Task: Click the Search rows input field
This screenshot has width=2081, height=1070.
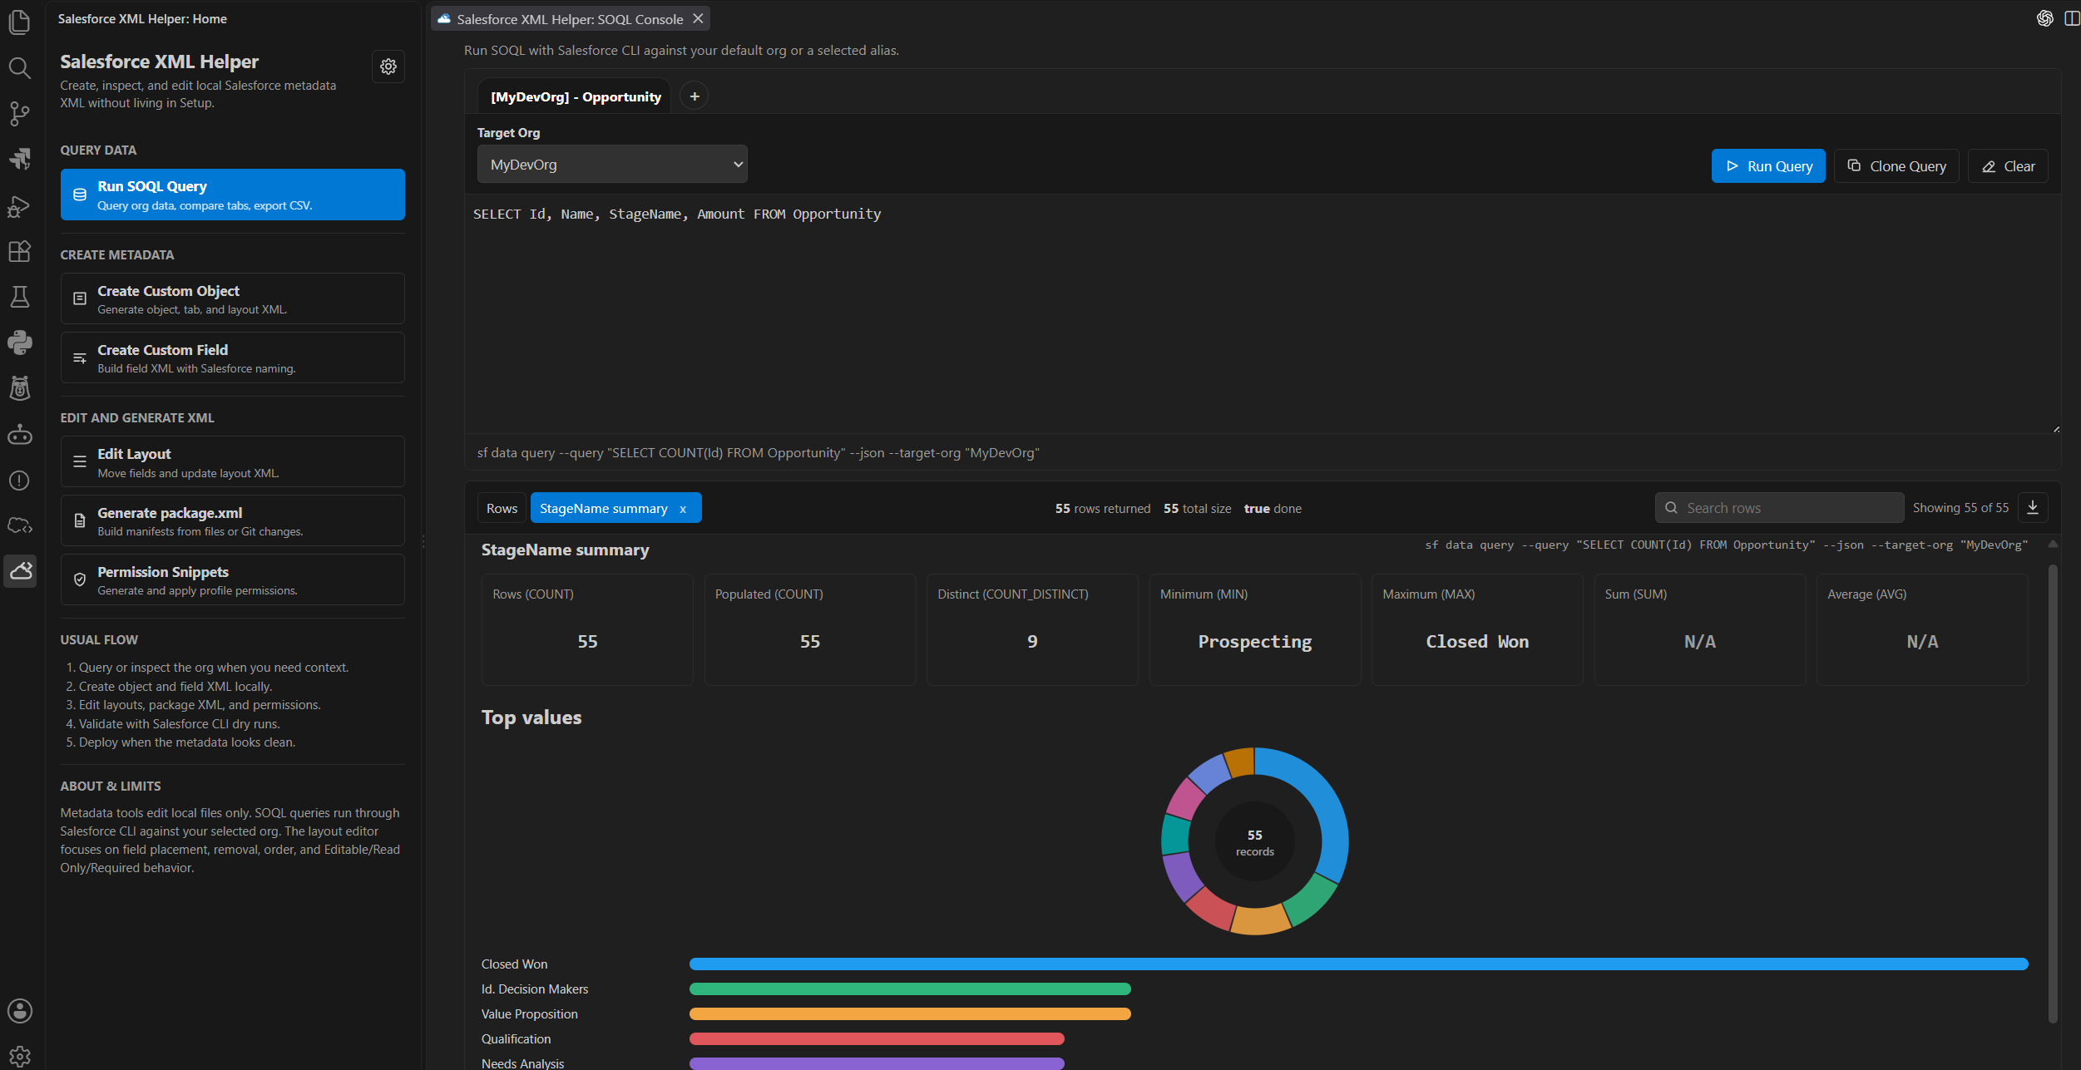Action: click(1780, 508)
